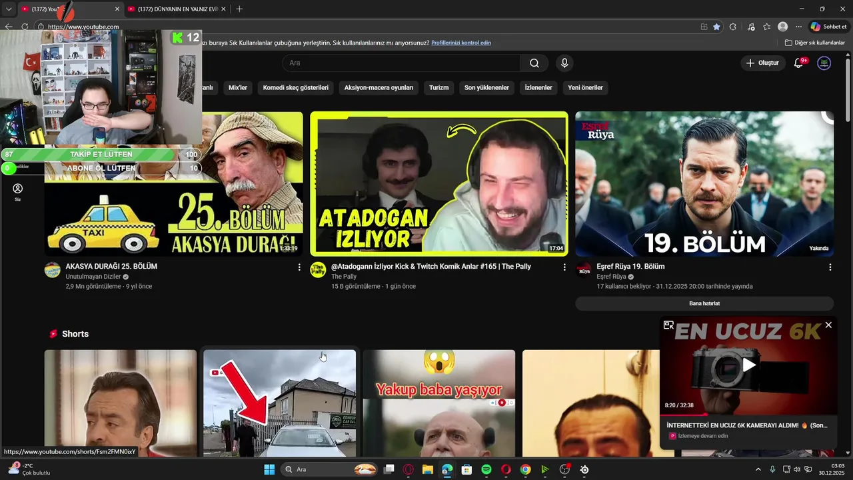
Task: Open the tab list dropdown arrow
Action: click(9, 9)
